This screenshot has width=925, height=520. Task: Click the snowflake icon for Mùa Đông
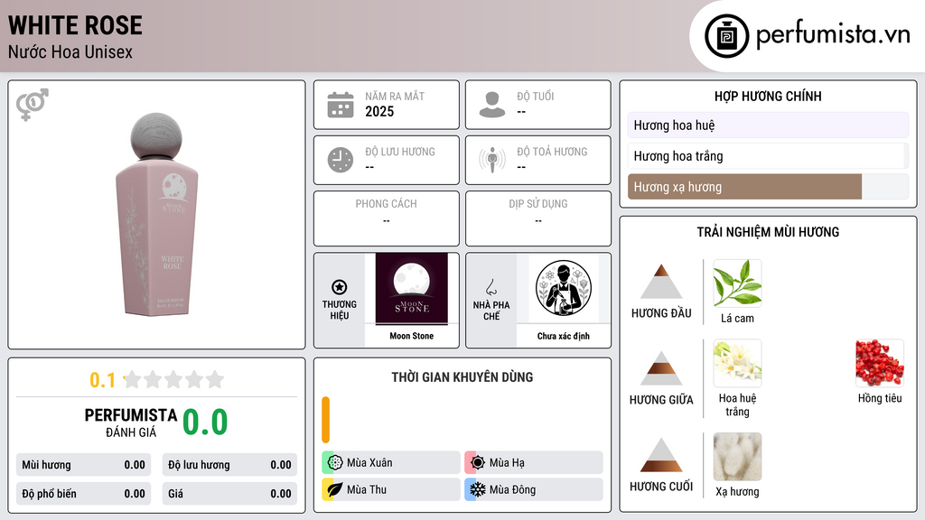478,489
